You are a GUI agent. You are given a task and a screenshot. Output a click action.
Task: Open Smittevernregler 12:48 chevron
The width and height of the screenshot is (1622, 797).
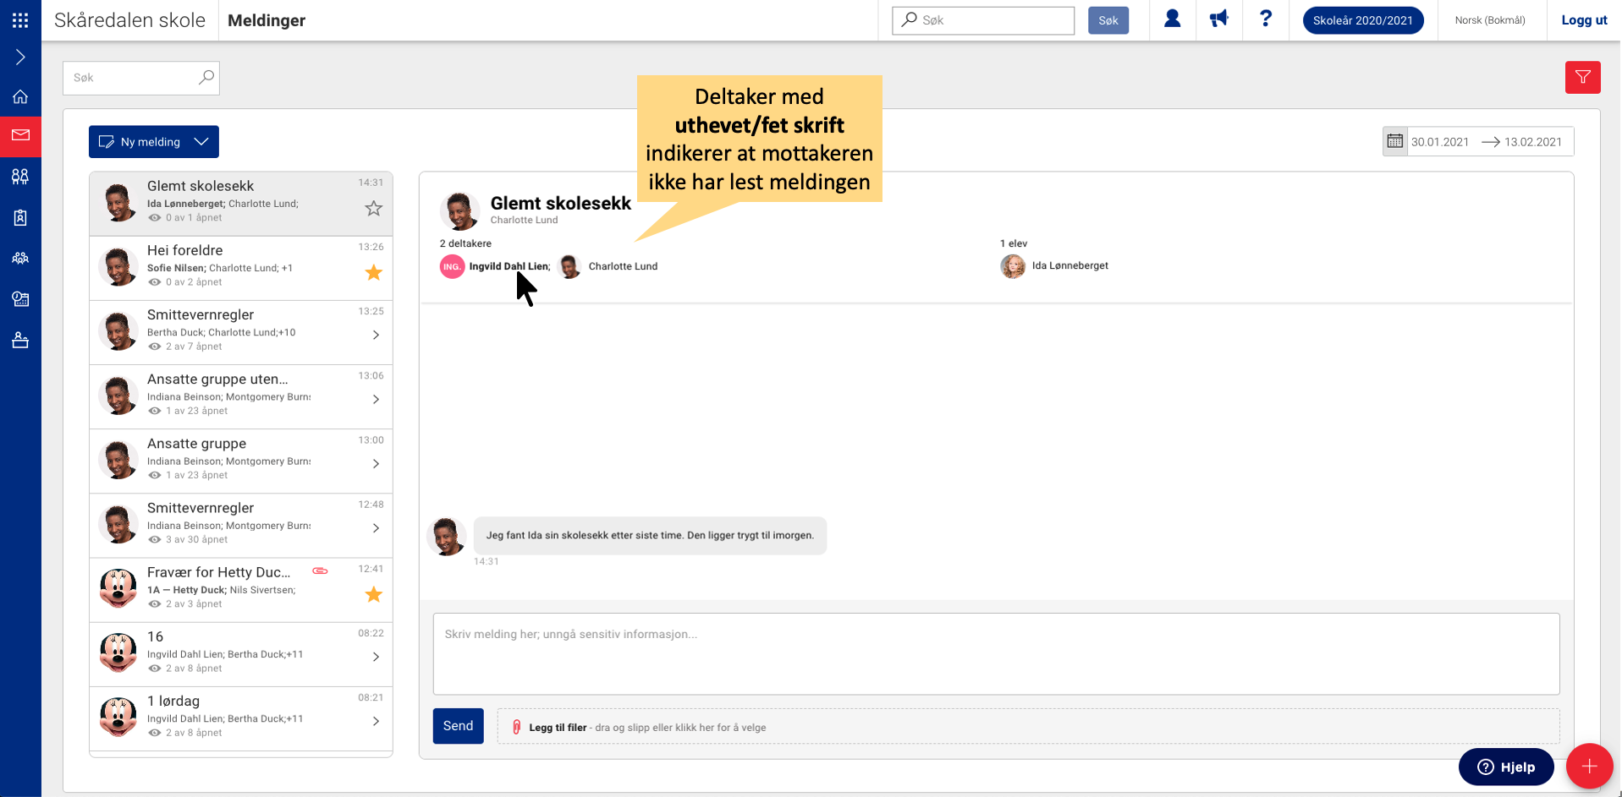point(376,527)
